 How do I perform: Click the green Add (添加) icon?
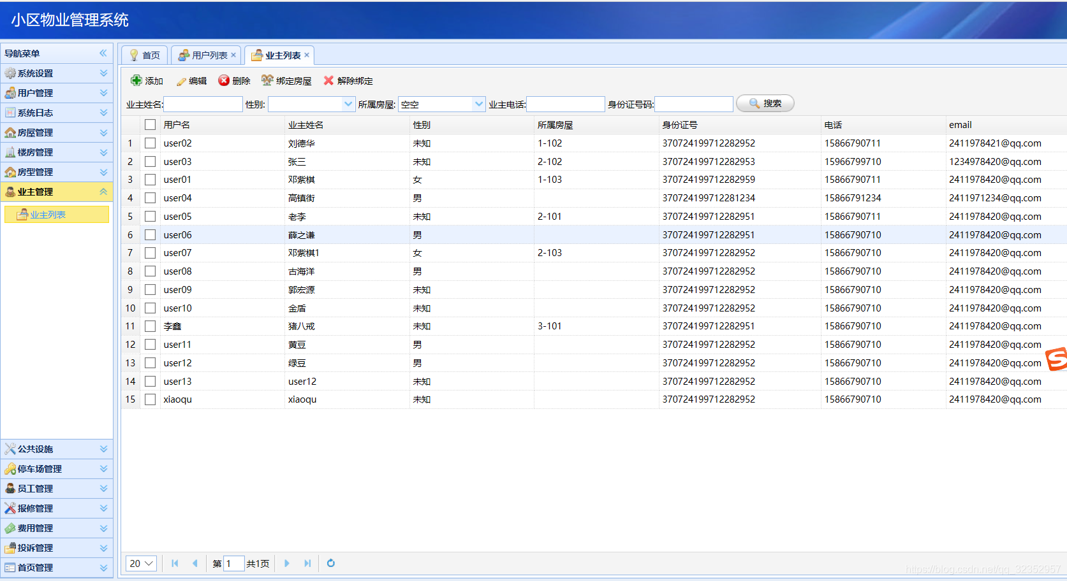click(x=136, y=80)
